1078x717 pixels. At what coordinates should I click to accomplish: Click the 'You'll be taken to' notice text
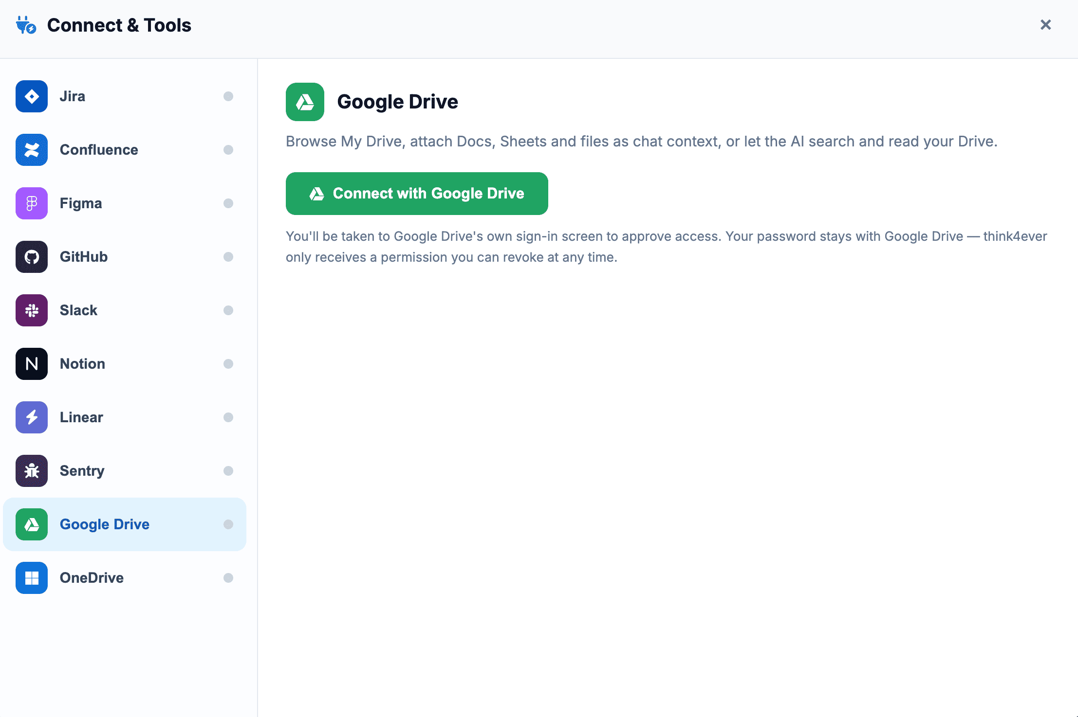coord(667,247)
